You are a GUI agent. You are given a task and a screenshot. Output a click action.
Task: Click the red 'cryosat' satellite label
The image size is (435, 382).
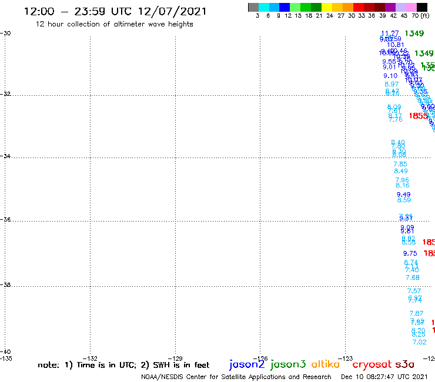click(372, 364)
